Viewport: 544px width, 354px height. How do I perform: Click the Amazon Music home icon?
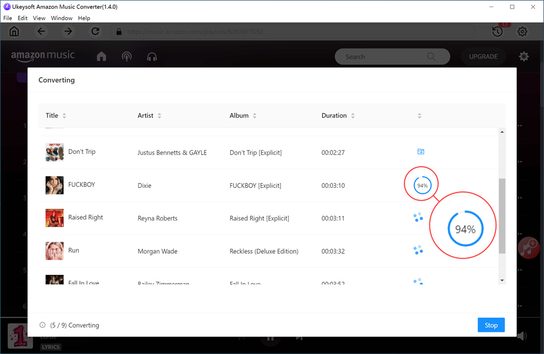click(101, 56)
